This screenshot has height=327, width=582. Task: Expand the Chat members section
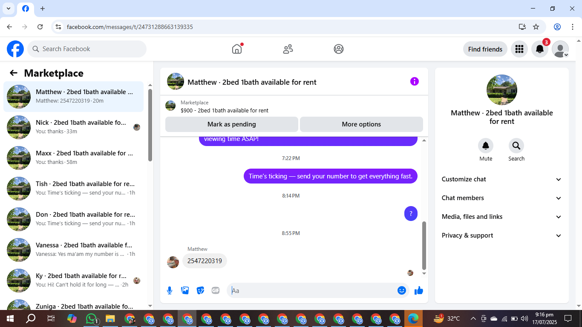(x=502, y=198)
